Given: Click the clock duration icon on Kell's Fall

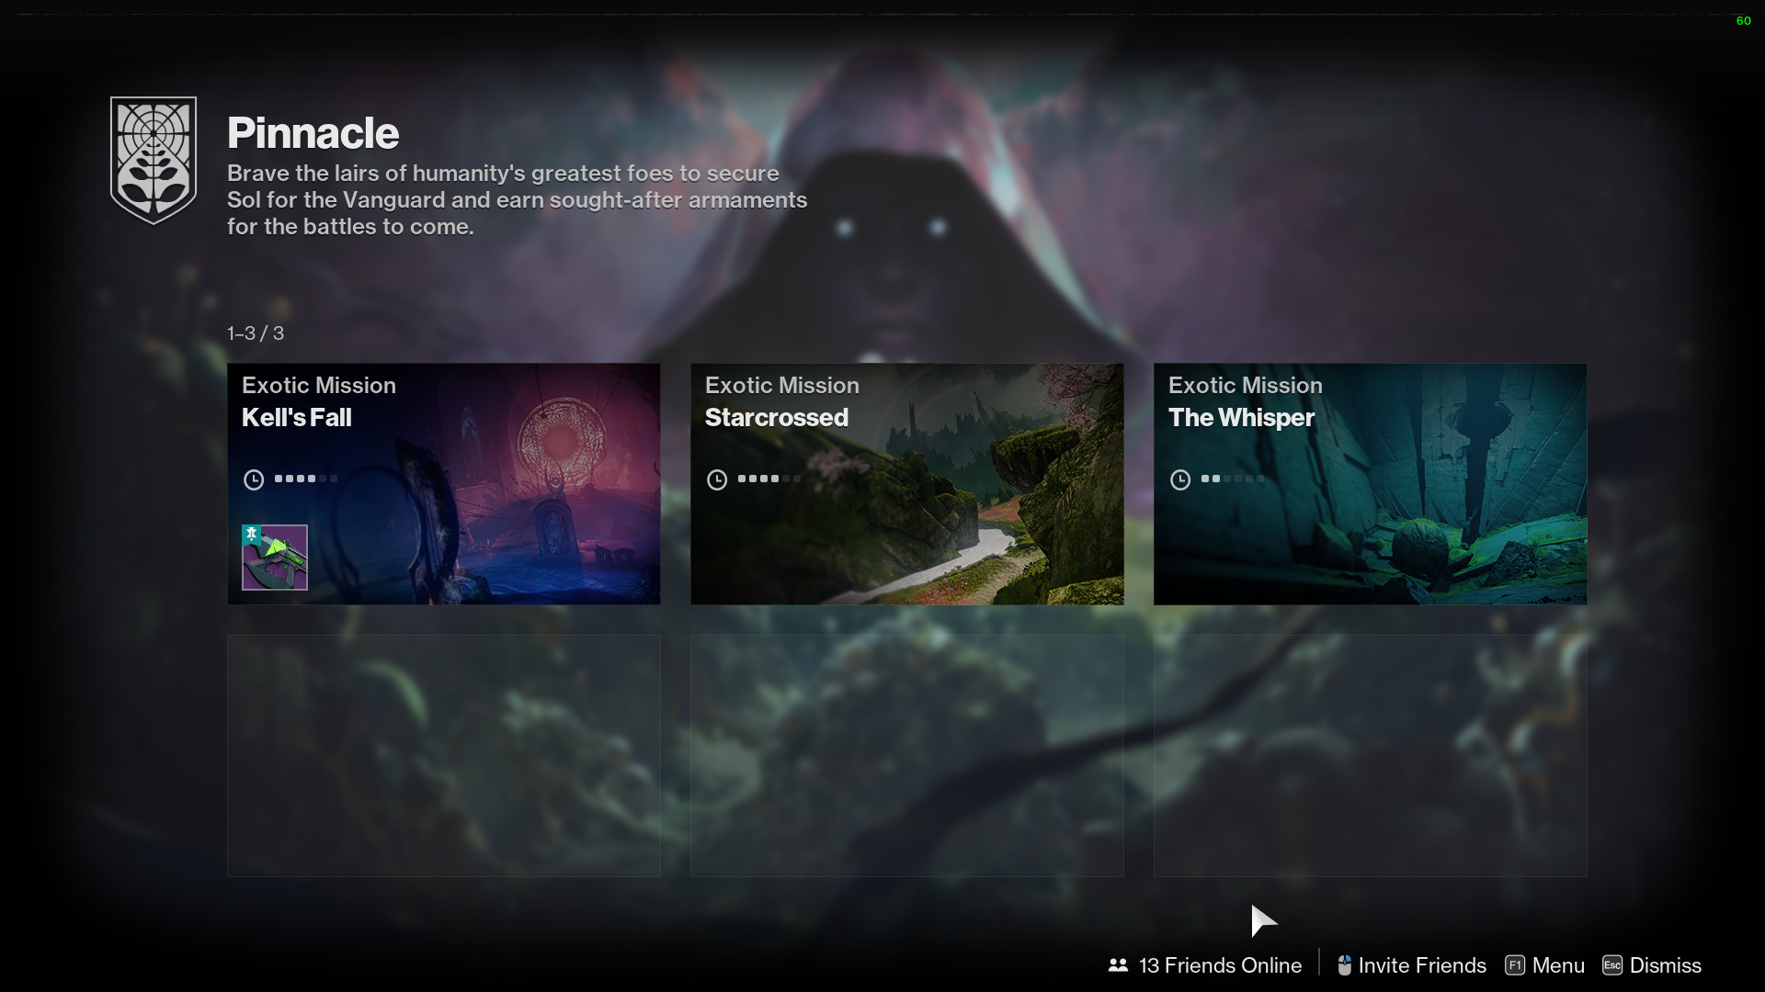Looking at the screenshot, I should tap(254, 479).
